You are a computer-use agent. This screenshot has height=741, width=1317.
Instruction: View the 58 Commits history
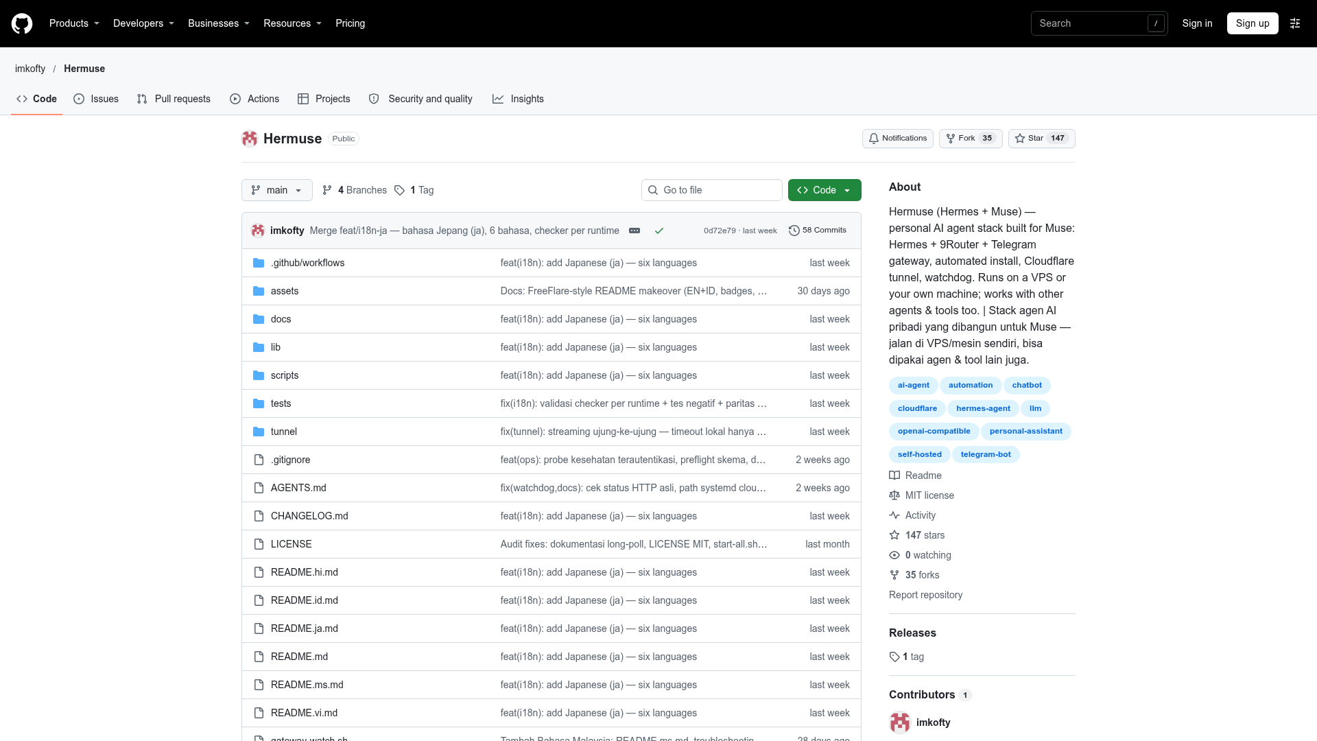coord(818,231)
